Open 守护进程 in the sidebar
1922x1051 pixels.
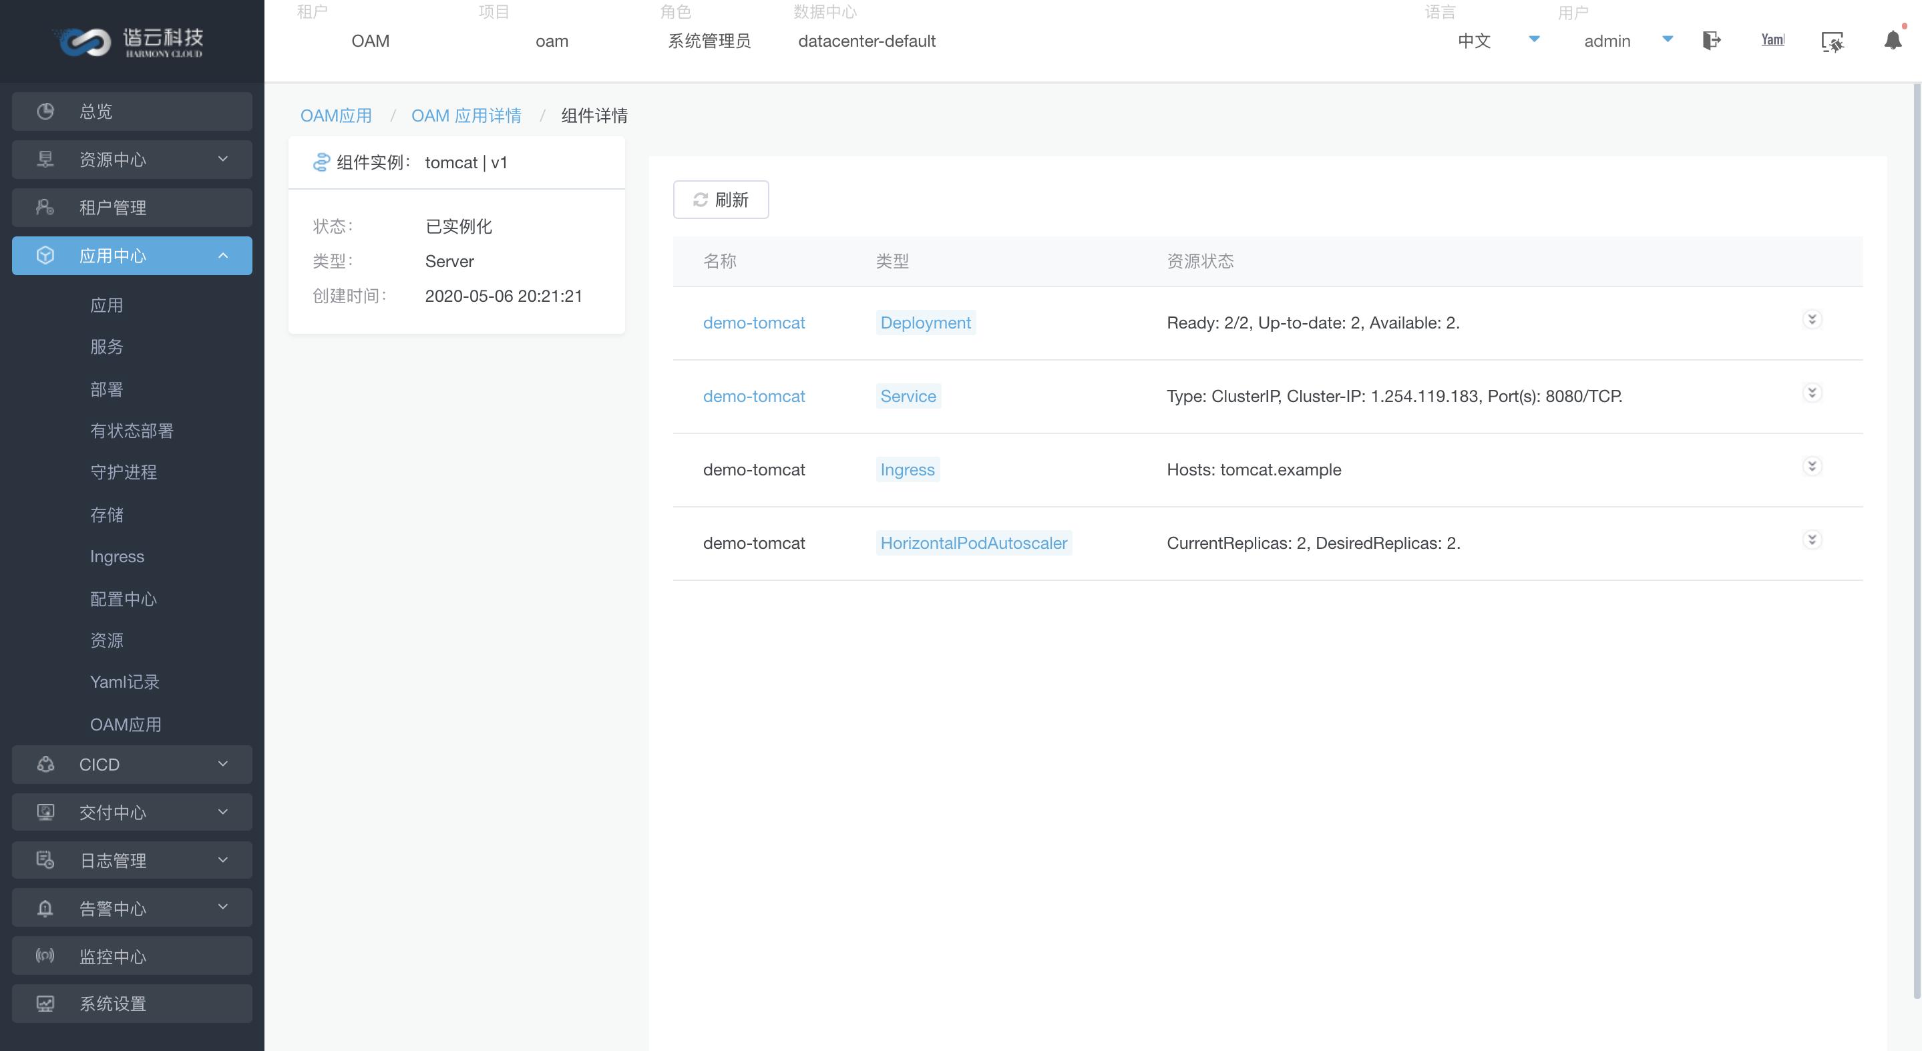pos(123,471)
